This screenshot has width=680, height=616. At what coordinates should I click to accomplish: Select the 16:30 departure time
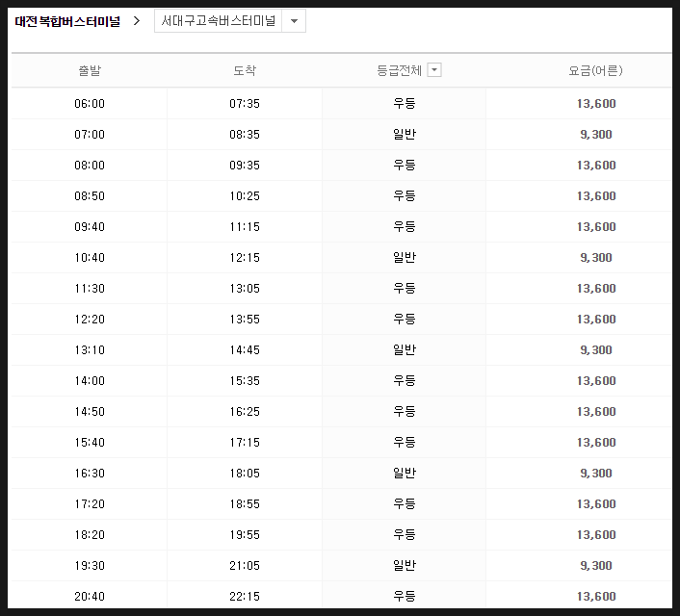pyautogui.click(x=90, y=473)
